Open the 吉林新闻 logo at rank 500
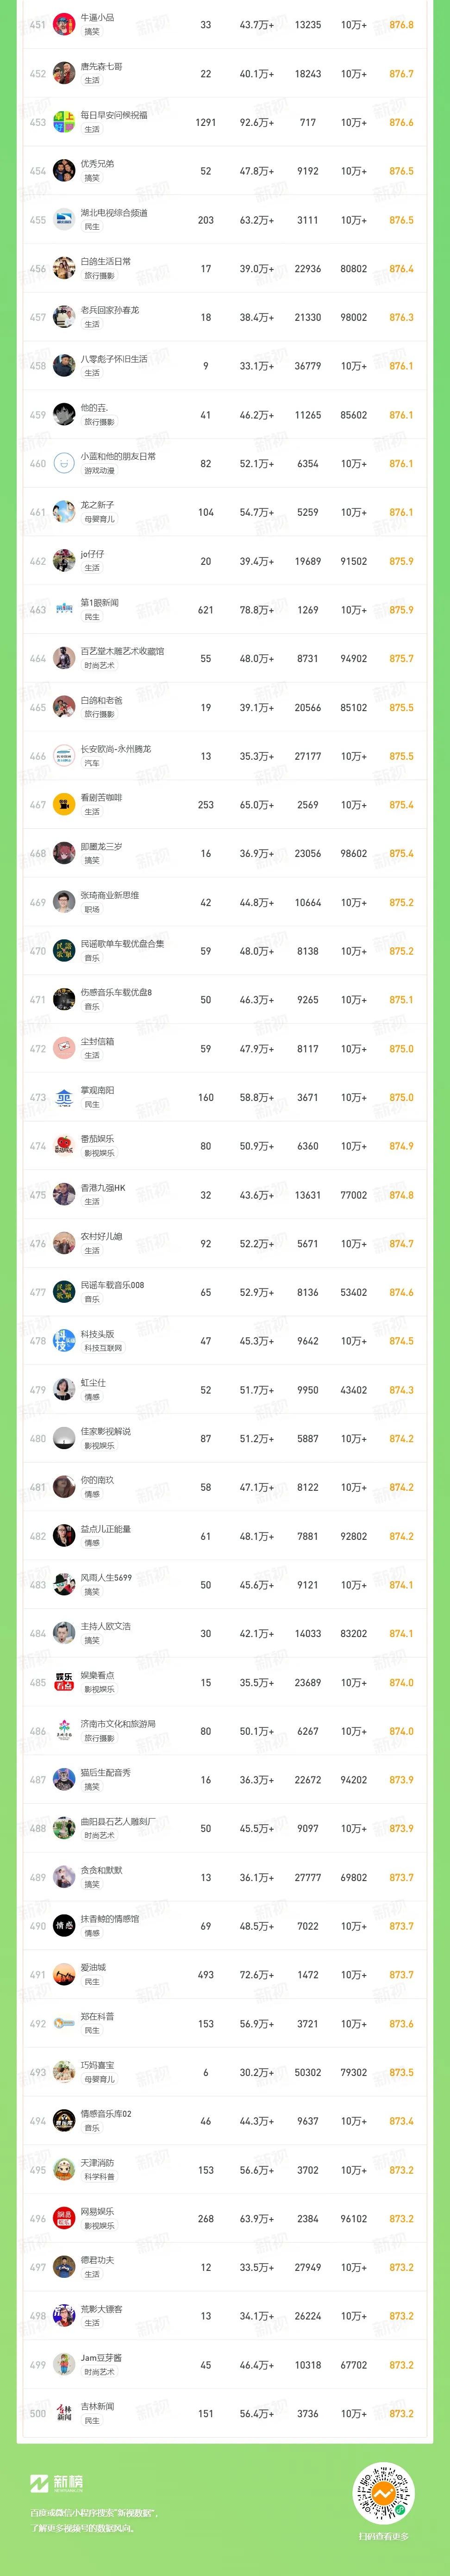The image size is (450, 2576). pos(64,2414)
